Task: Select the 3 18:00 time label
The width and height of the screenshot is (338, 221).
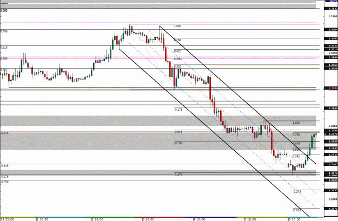Action: (148, 219)
